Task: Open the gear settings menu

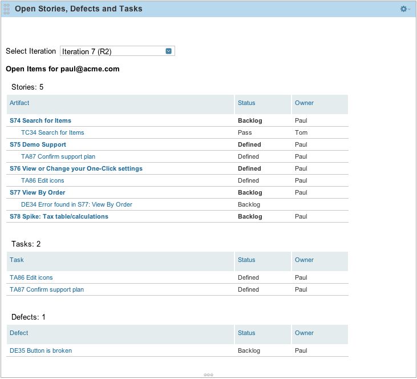Action: pyautogui.click(x=405, y=9)
